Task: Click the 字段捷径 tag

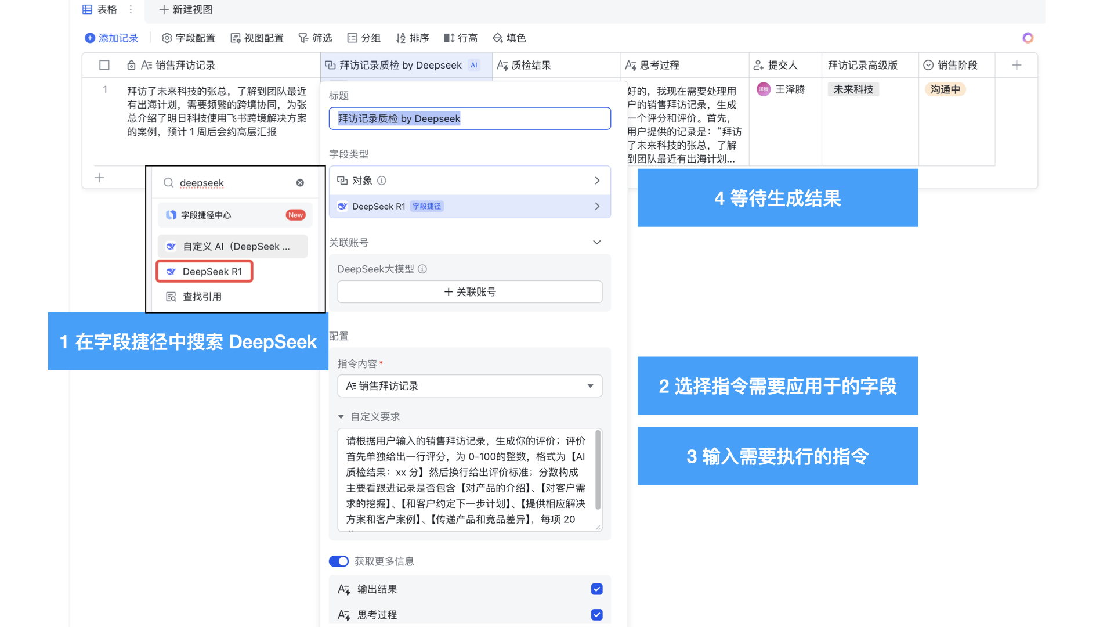Action: pyautogui.click(x=426, y=206)
